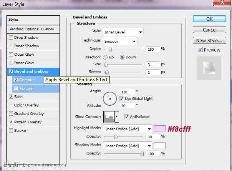232x171 pixels.
Task: Click the Highlight Opacity slider handle
Action: tap(116, 137)
